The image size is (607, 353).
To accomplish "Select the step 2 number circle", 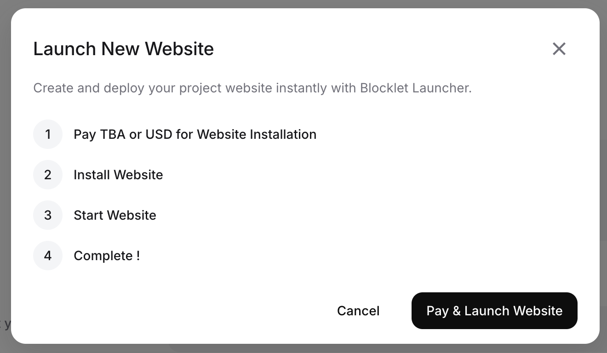I will click(x=48, y=175).
